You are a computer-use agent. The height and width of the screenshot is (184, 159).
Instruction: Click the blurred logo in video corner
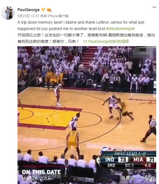click(144, 53)
